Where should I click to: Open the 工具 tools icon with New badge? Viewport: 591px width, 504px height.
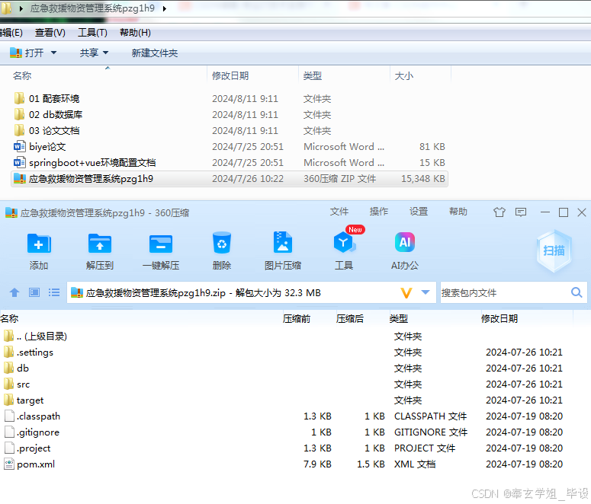[x=345, y=243]
